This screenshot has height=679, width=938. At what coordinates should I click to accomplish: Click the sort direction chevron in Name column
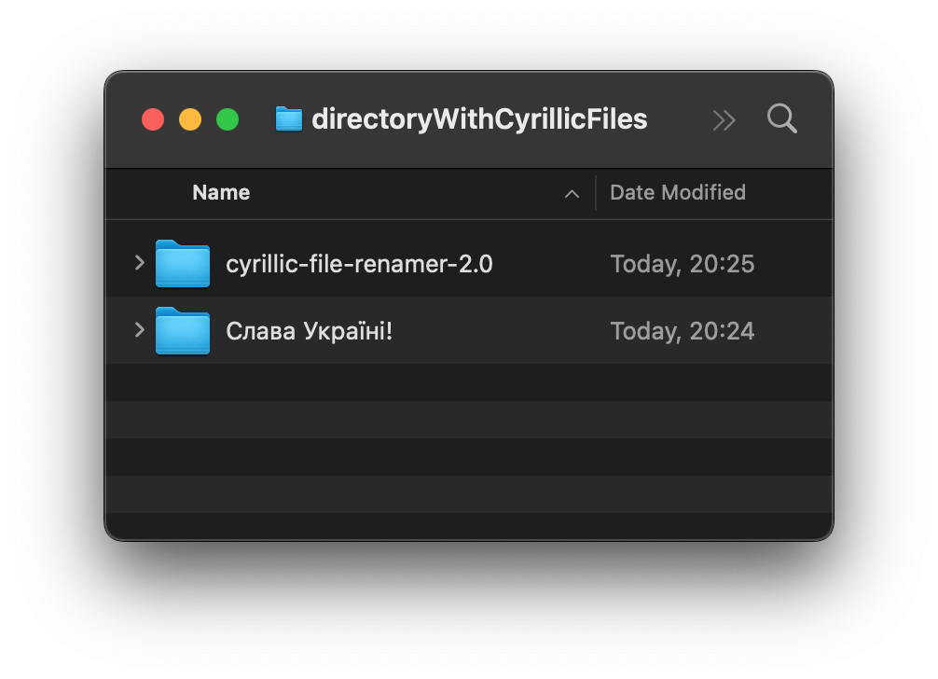pyautogui.click(x=572, y=194)
